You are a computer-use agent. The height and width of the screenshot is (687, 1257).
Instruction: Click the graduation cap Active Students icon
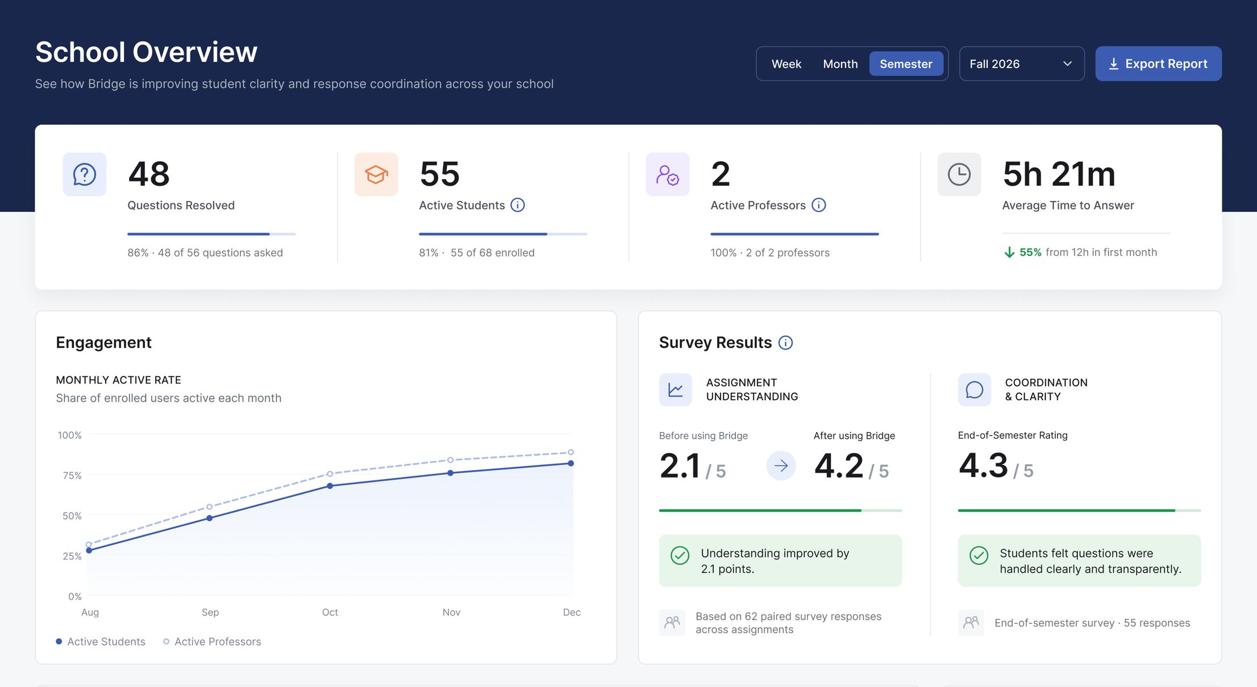[x=376, y=174]
